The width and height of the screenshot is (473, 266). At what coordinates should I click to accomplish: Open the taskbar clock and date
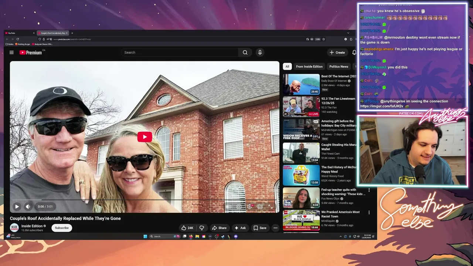pyautogui.click(x=365, y=236)
